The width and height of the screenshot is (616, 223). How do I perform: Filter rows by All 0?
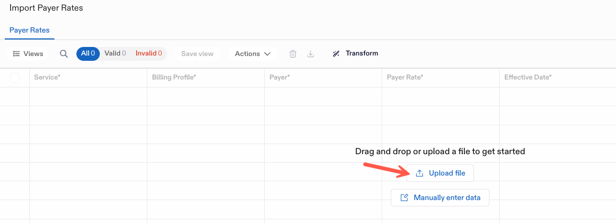(88, 53)
